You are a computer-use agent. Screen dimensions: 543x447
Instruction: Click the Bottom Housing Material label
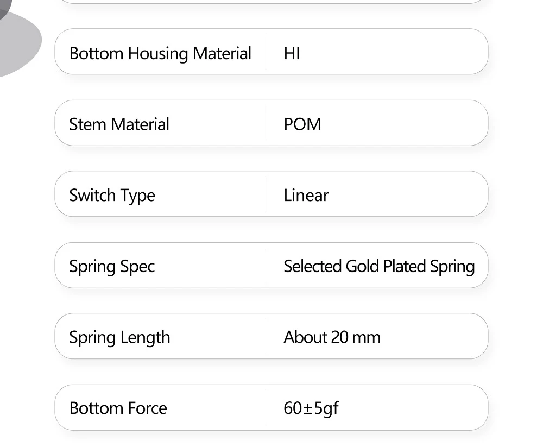pyautogui.click(x=160, y=54)
